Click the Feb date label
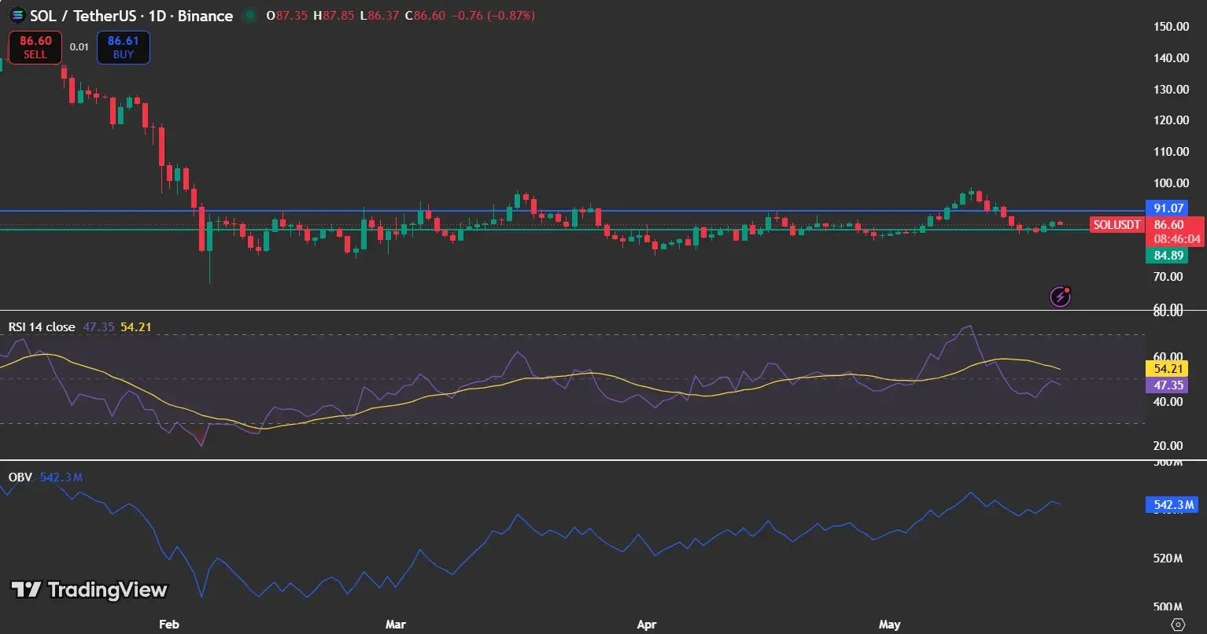This screenshot has width=1207, height=634. point(169,625)
